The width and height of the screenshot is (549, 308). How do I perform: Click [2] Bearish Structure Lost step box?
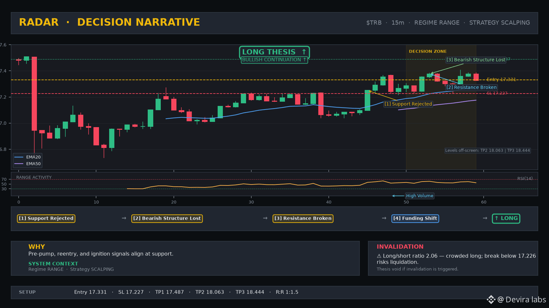point(167,218)
